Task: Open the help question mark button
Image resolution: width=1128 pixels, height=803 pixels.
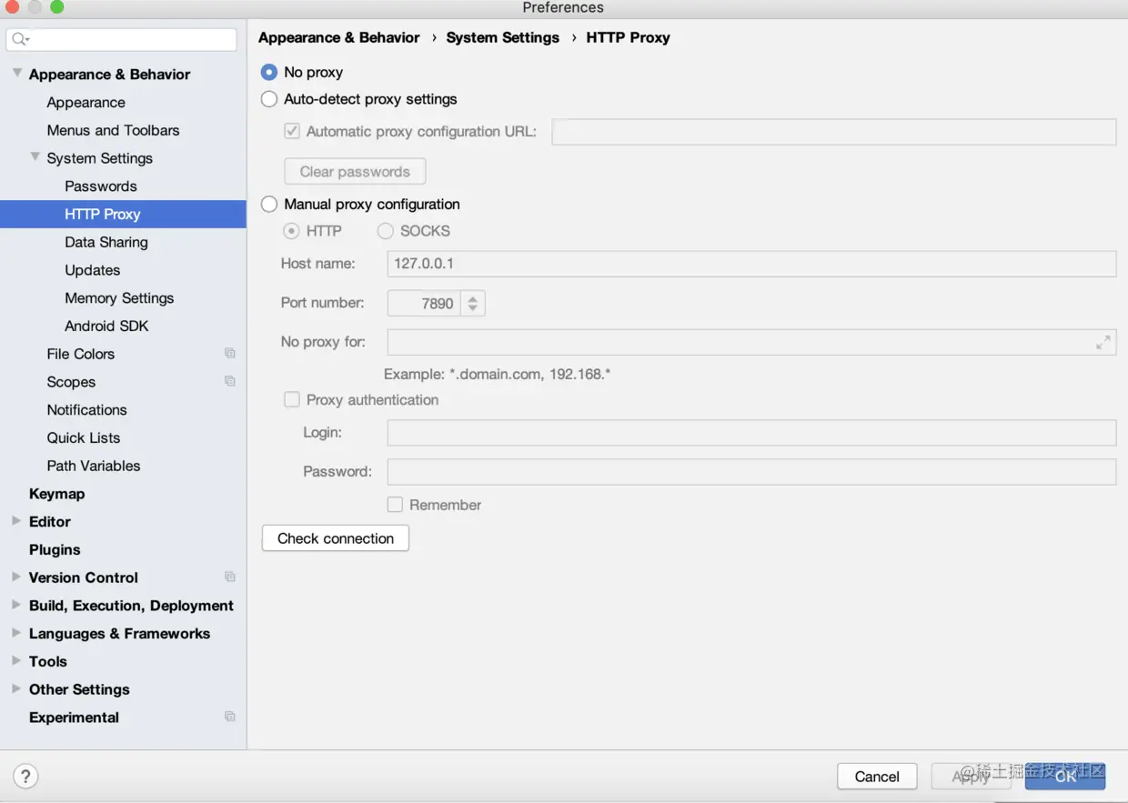Action: 25,777
